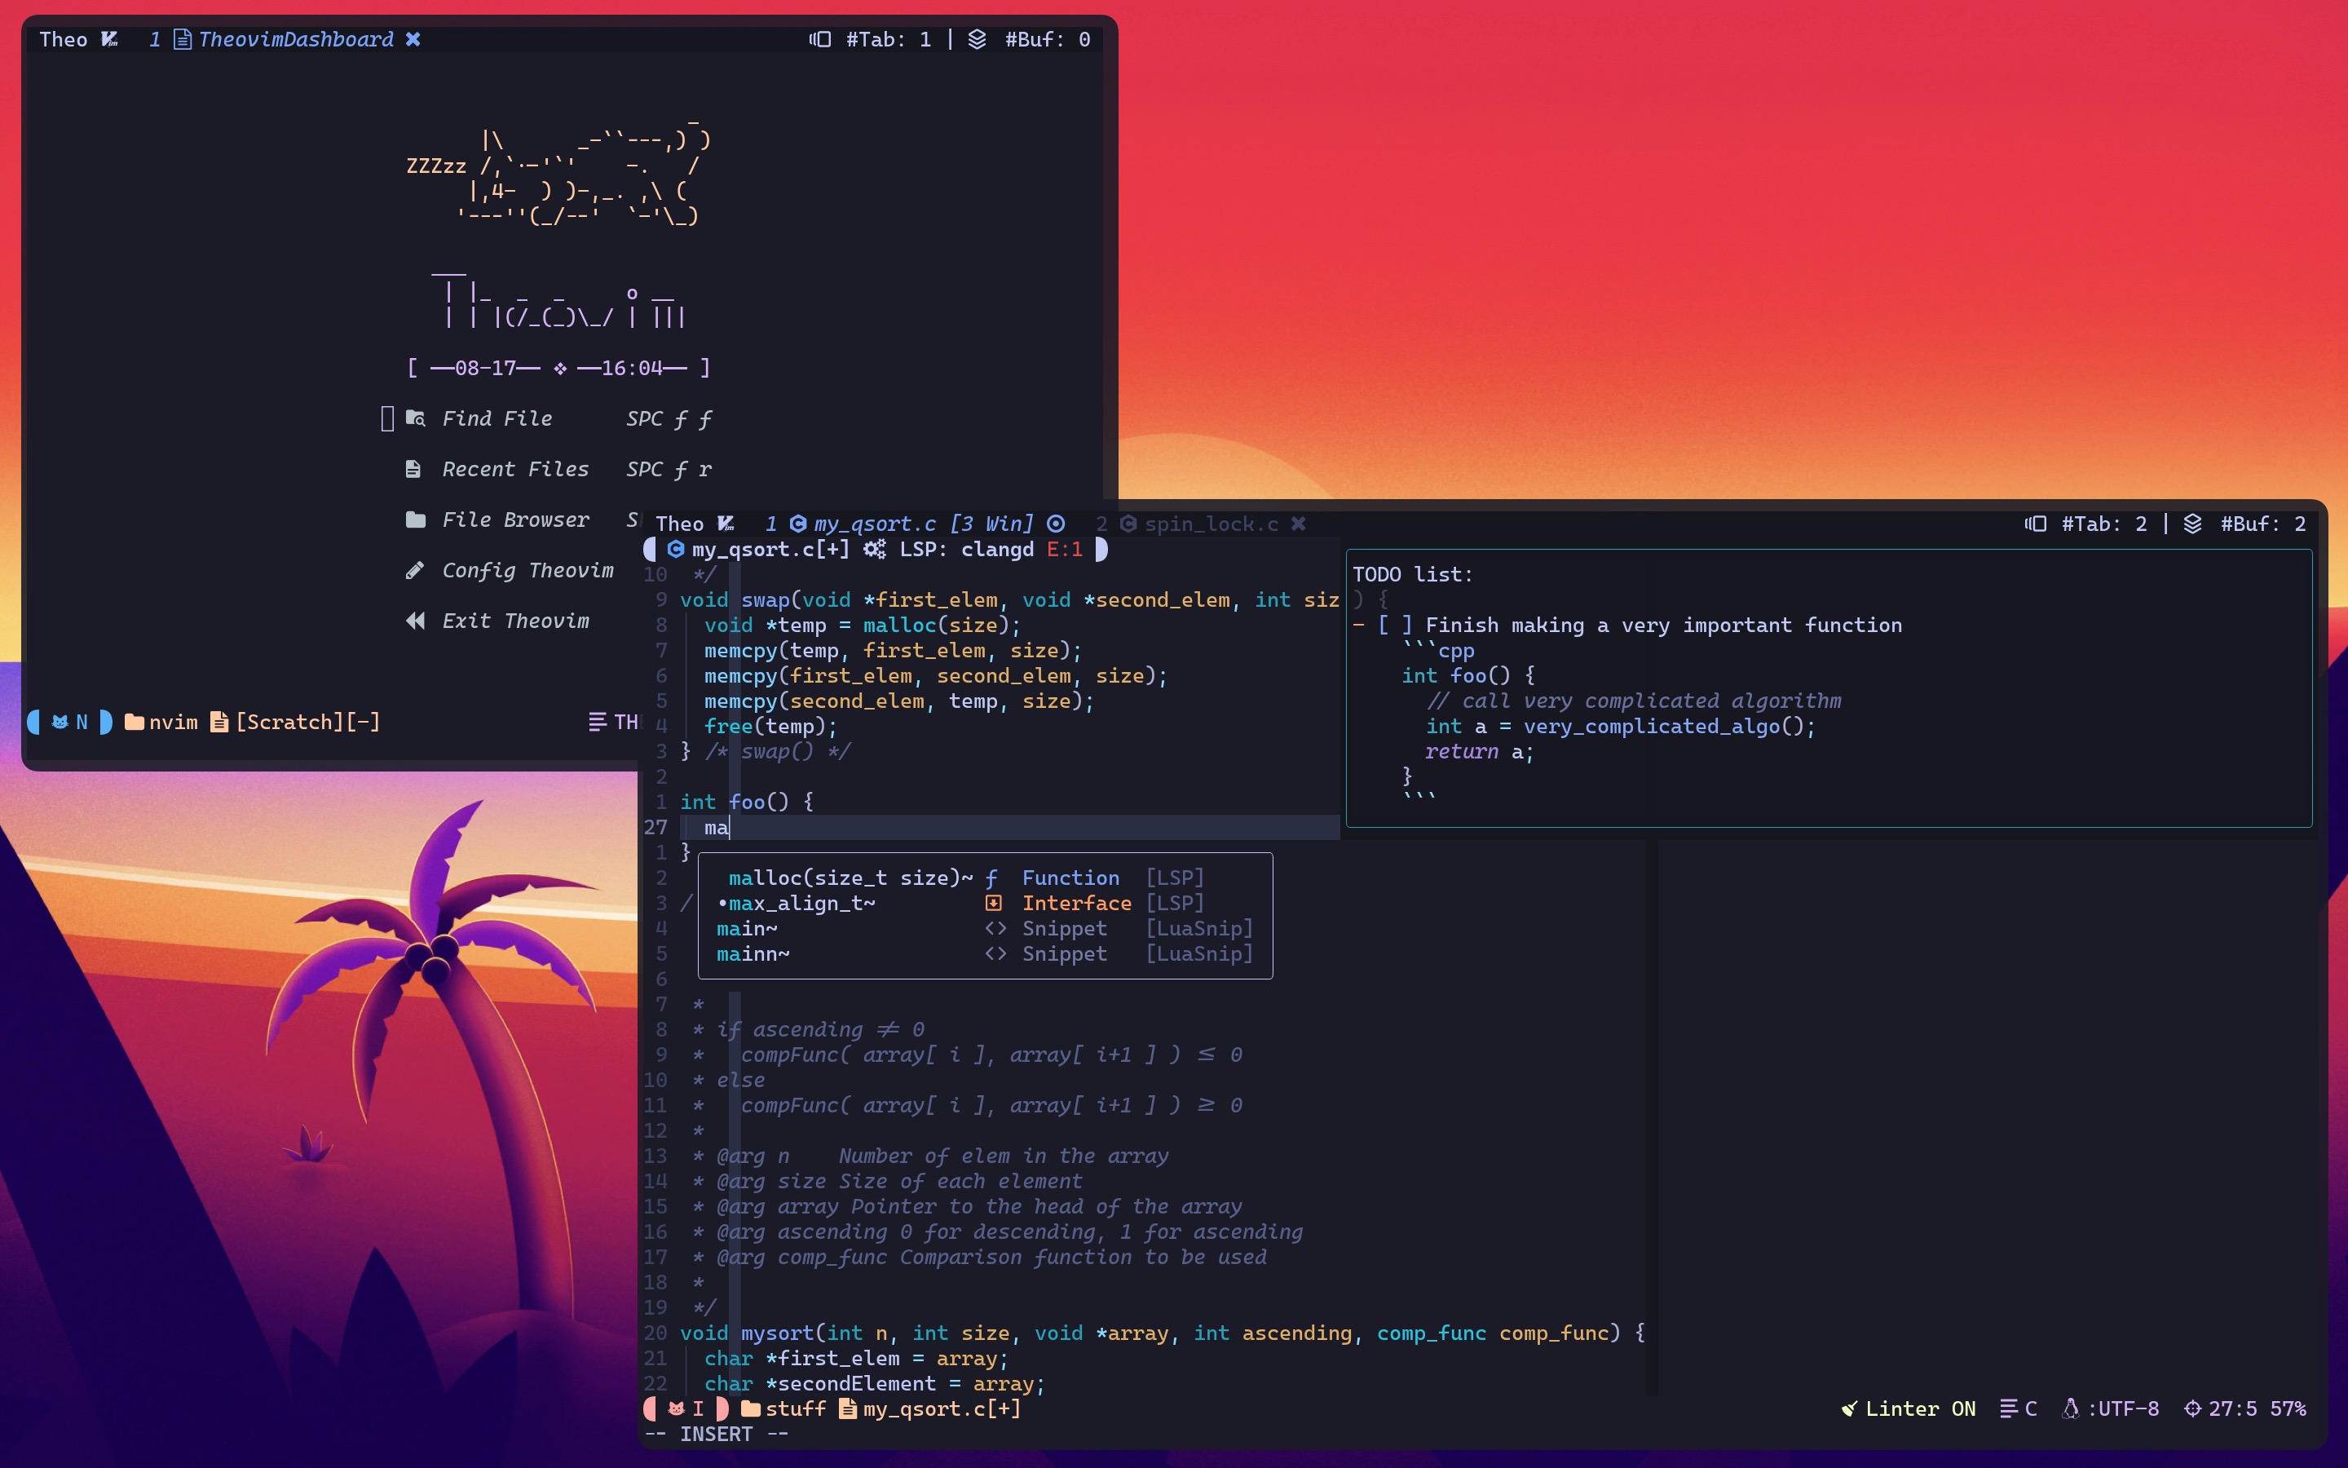Open Find File from the Theovim dashboard
The image size is (2348, 1468).
(x=558, y=418)
